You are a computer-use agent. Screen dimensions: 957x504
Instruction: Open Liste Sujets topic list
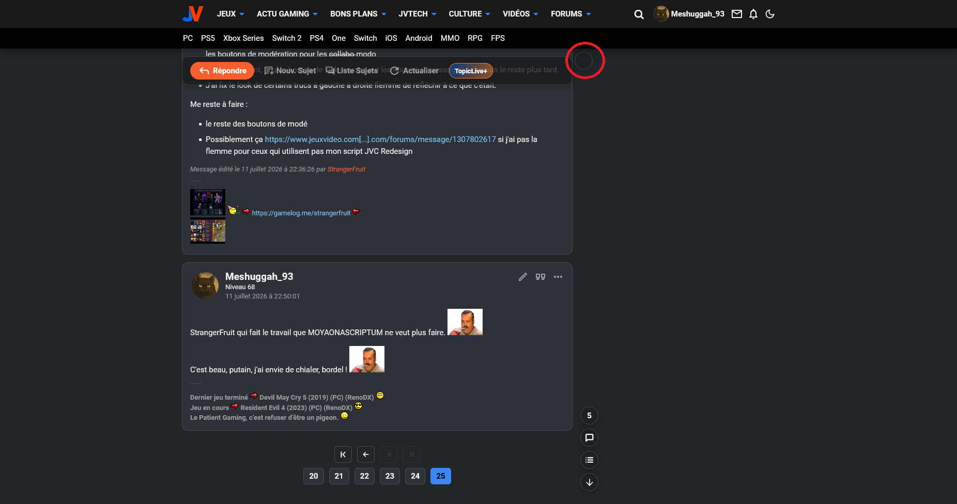tap(352, 71)
